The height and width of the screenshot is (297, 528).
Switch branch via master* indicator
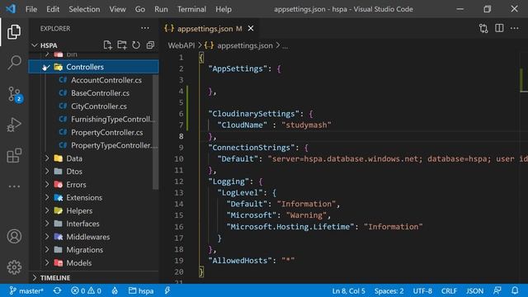tap(26, 290)
